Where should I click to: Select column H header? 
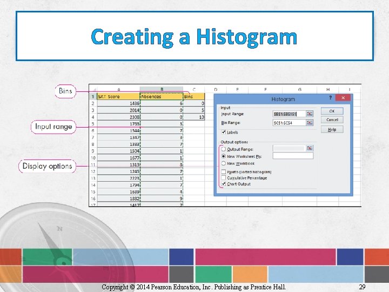(328, 89)
